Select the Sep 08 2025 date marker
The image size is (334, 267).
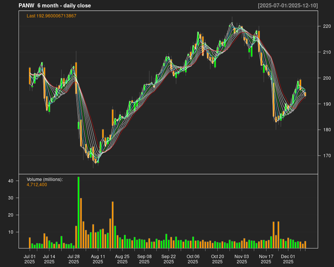(x=144, y=259)
